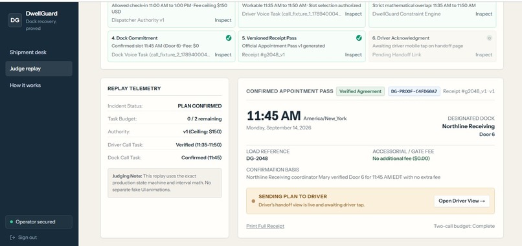This screenshot has width=522, height=246.
Task: Click the Official Appointment Pass v1 generated text
Action: [x=283, y=45]
